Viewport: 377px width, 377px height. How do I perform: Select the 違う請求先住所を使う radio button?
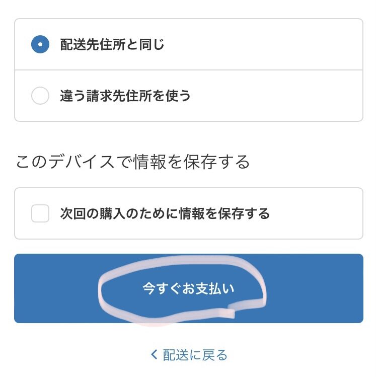[x=40, y=96]
